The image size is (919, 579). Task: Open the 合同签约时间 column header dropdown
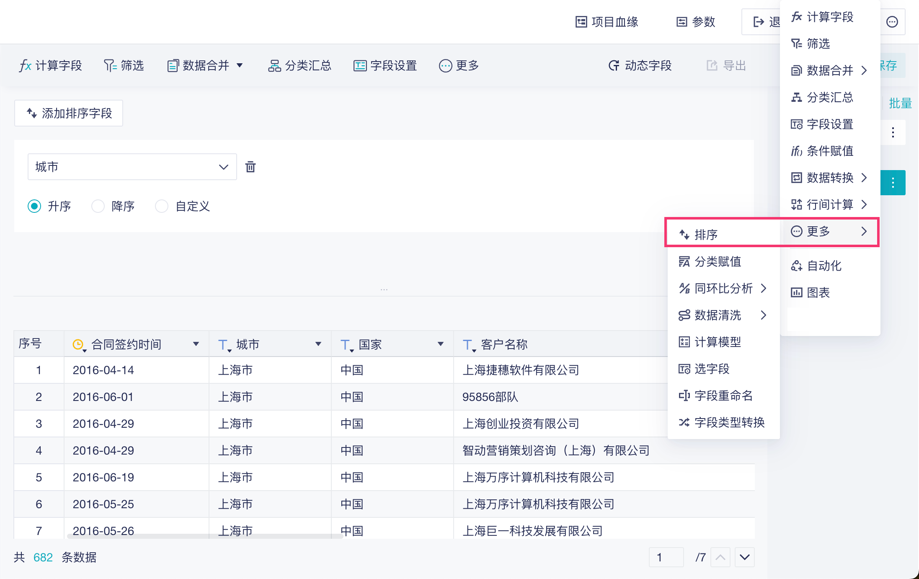pos(196,344)
